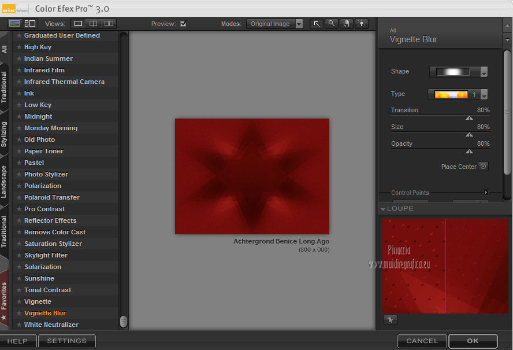Click the Place Center label
513x350 pixels.
[x=459, y=167]
